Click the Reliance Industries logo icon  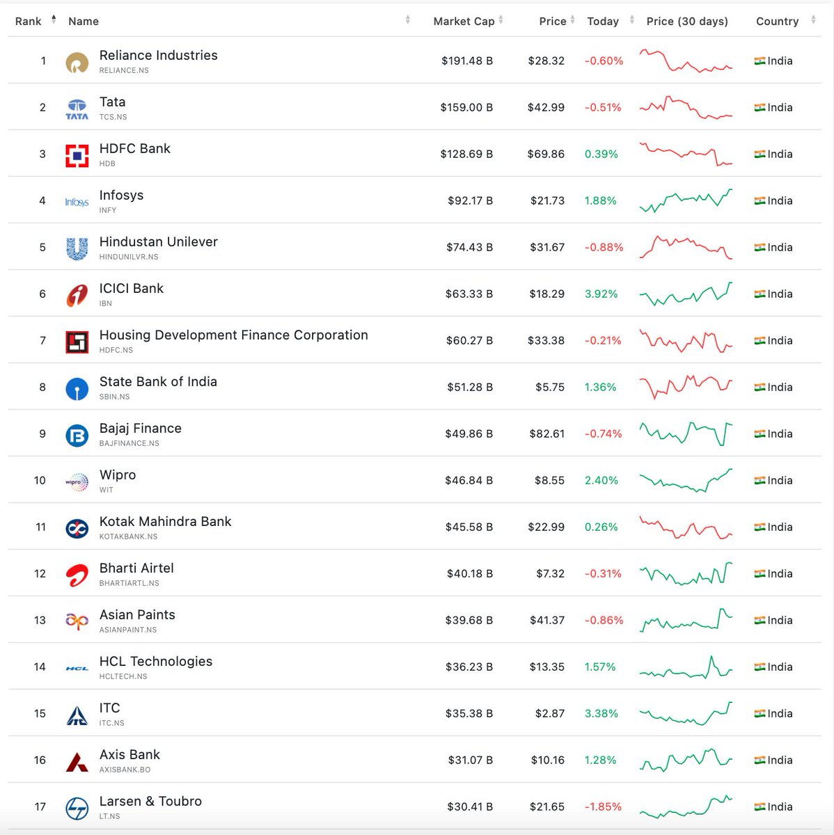77,63
